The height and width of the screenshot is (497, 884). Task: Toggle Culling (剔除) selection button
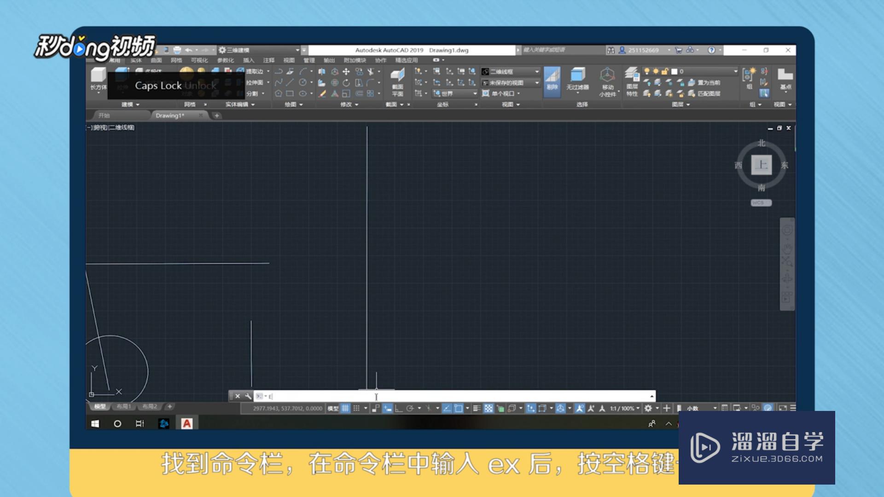point(552,81)
